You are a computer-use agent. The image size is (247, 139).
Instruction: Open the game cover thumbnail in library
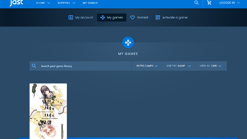click(x=48, y=111)
